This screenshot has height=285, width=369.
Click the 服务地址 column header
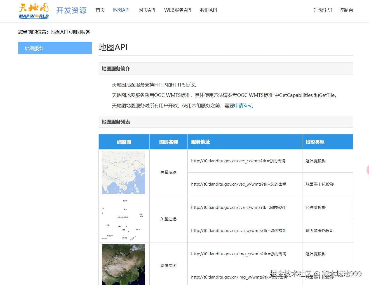pos(245,142)
